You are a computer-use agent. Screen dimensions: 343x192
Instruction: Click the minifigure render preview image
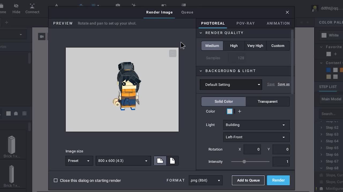tap(122, 90)
